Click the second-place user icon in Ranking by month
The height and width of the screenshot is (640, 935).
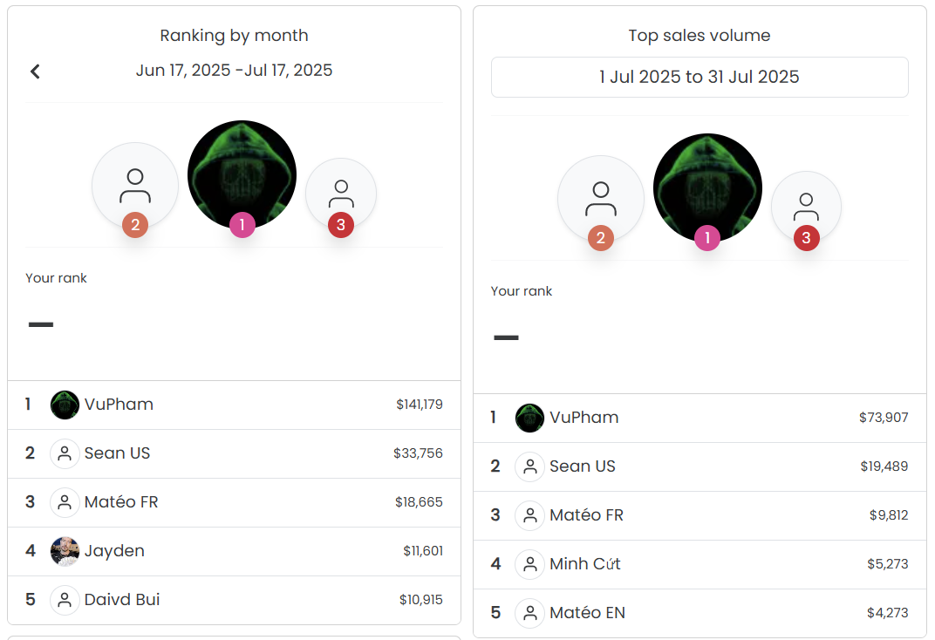[x=135, y=186]
